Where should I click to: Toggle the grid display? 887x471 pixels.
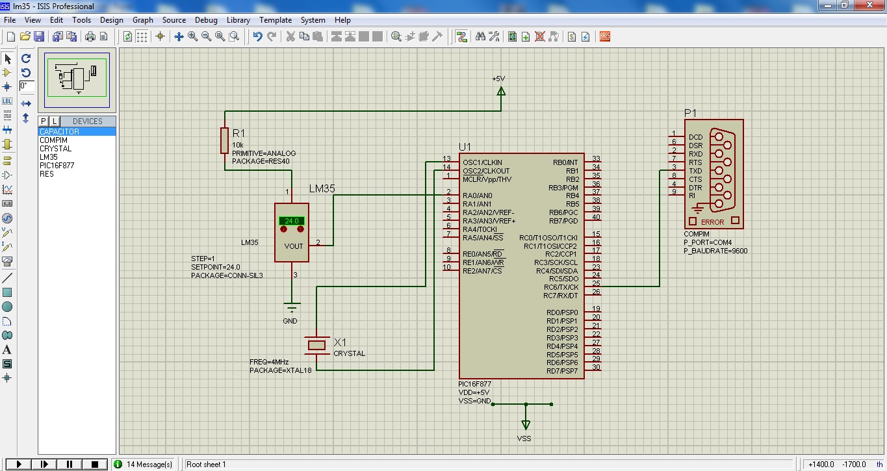tap(142, 36)
